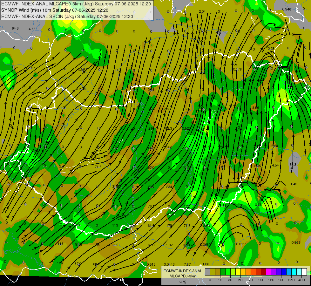
Task: Select the dark green legend swatch
Action: click(x=223, y=272)
